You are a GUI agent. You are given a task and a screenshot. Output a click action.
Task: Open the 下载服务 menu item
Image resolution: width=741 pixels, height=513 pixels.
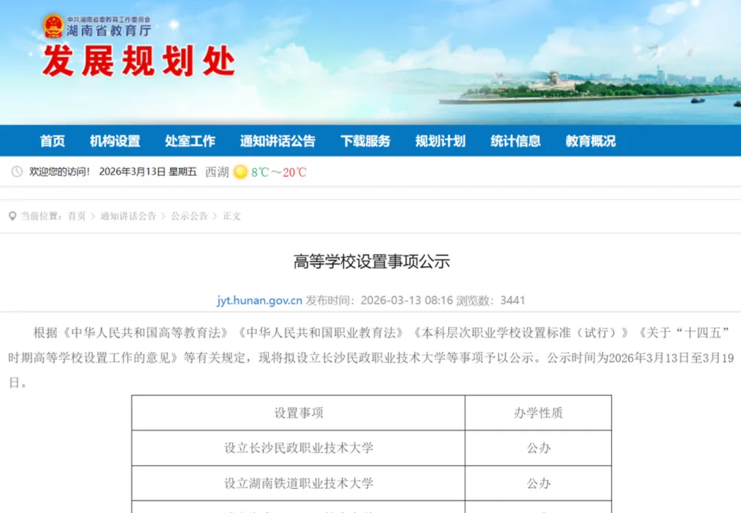pyautogui.click(x=365, y=141)
